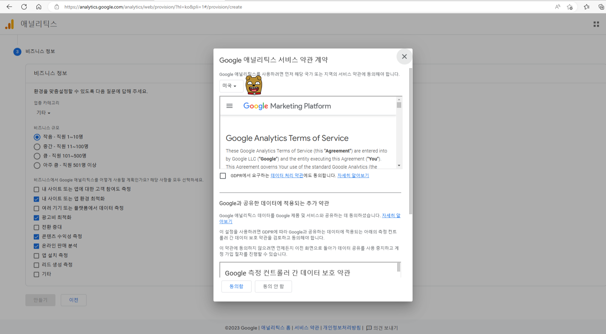Click the second frame's scrollbar thumb
The image size is (606, 334).
(x=399, y=267)
